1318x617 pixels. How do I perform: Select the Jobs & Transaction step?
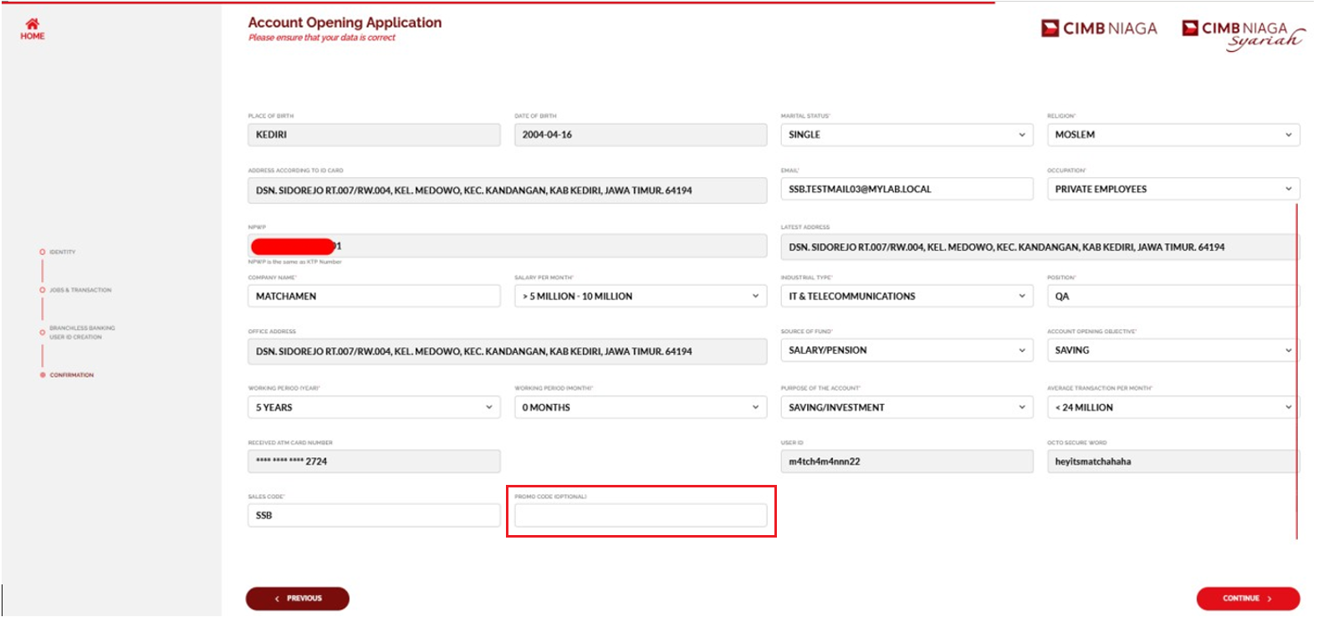(x=43, y=290)
